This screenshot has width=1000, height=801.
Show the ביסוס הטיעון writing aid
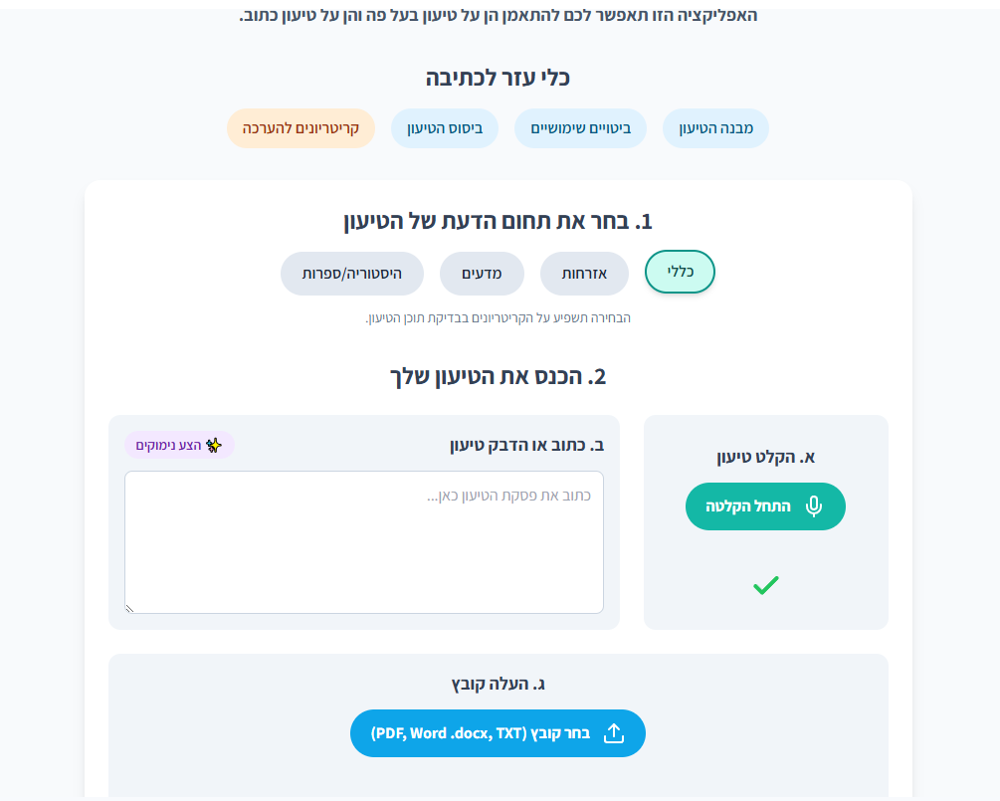[x=444, y=128]
